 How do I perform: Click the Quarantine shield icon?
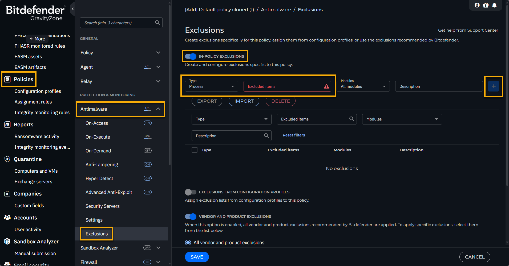7,159
